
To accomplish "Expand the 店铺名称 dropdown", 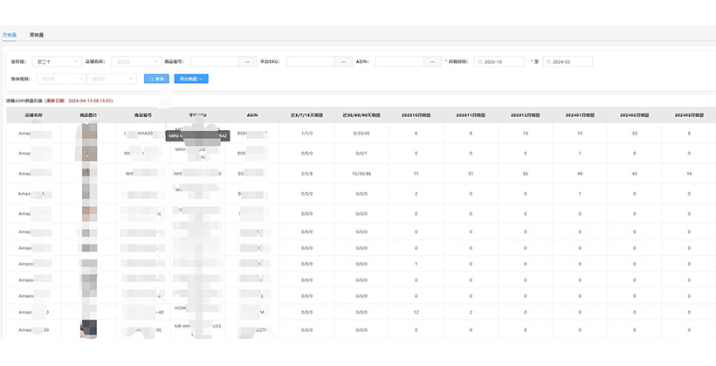I will [134, 62].
